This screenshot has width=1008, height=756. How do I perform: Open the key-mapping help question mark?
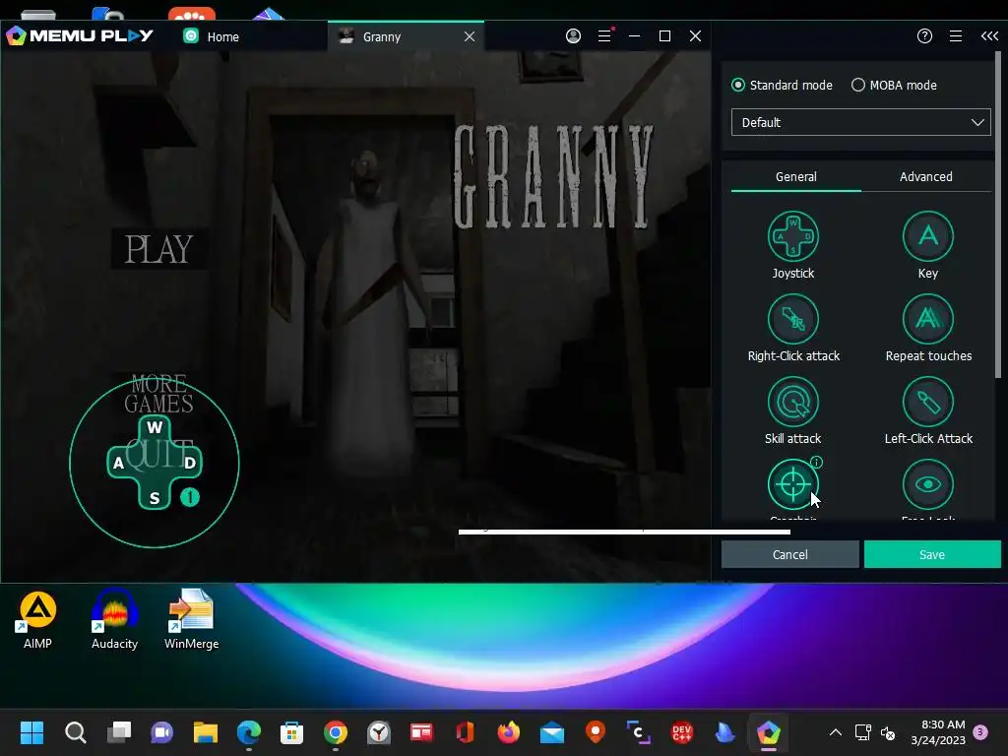point(924,36)
